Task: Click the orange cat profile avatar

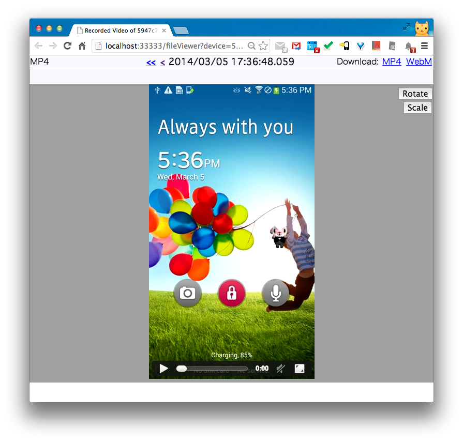Action: coord(422,28)
